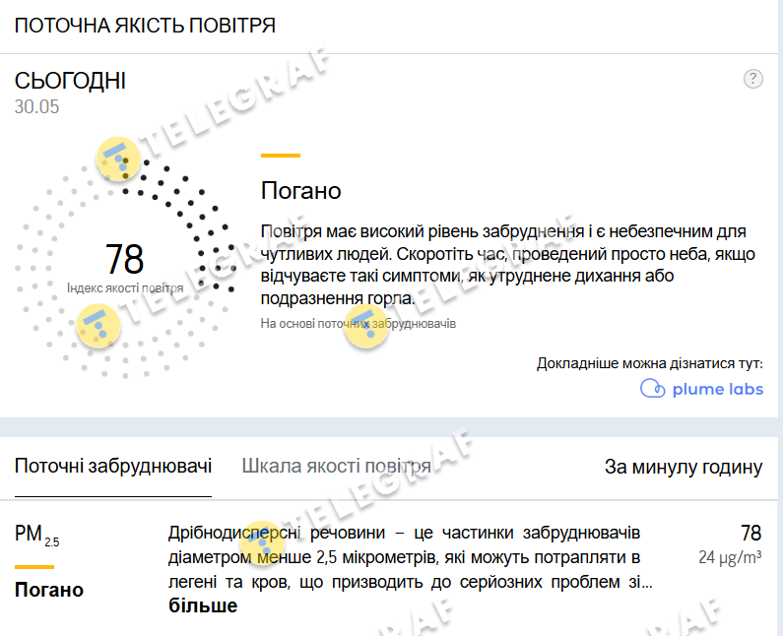The width and height of the screenshot is (783, 636).
Task: Click the PM2.5 pollutant label
Action: [x=36, y=535]
